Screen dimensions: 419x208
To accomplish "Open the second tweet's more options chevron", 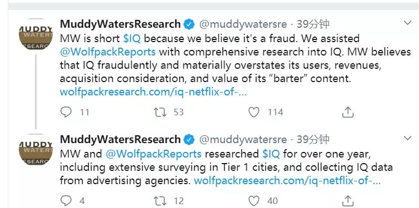I will (407, 138).
